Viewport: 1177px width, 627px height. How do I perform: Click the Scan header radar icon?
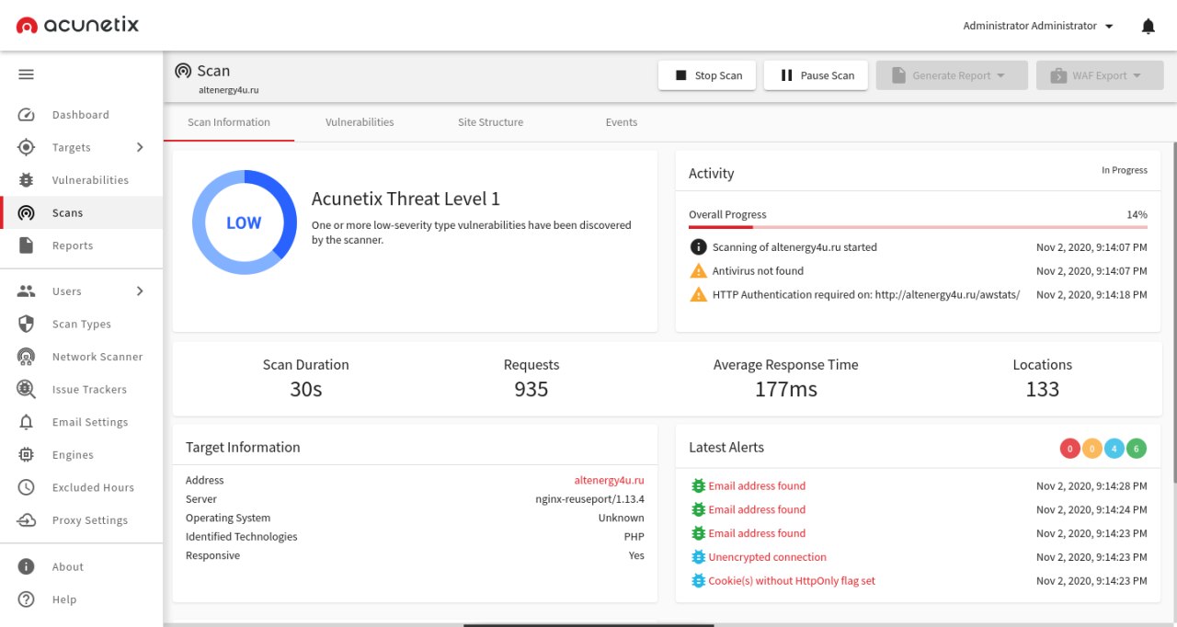(x=183, y=71)
